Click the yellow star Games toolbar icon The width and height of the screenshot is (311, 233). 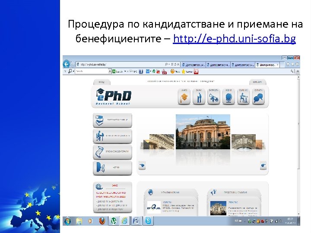click(184, 71)
